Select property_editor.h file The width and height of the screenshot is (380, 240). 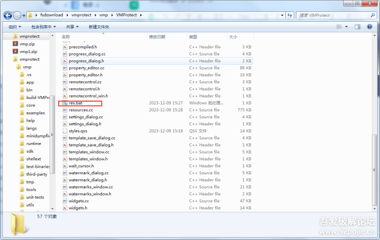pos(157,75)
